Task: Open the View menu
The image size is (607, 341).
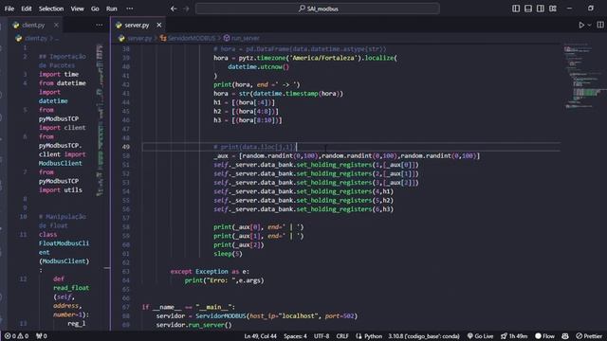Action: pyautogui.click(x=77, y=9)
